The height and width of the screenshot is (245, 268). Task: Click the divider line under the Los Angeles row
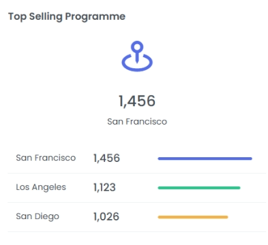click(x=137, y=202)
